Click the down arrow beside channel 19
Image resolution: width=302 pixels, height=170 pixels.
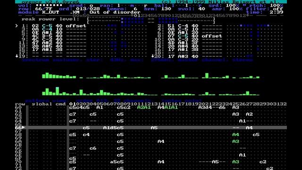pos(17,56)
